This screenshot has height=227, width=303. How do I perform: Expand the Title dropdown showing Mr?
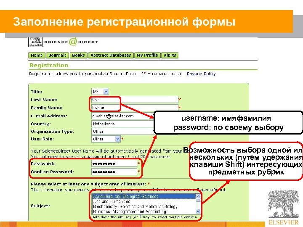click(x=100, y=92)
